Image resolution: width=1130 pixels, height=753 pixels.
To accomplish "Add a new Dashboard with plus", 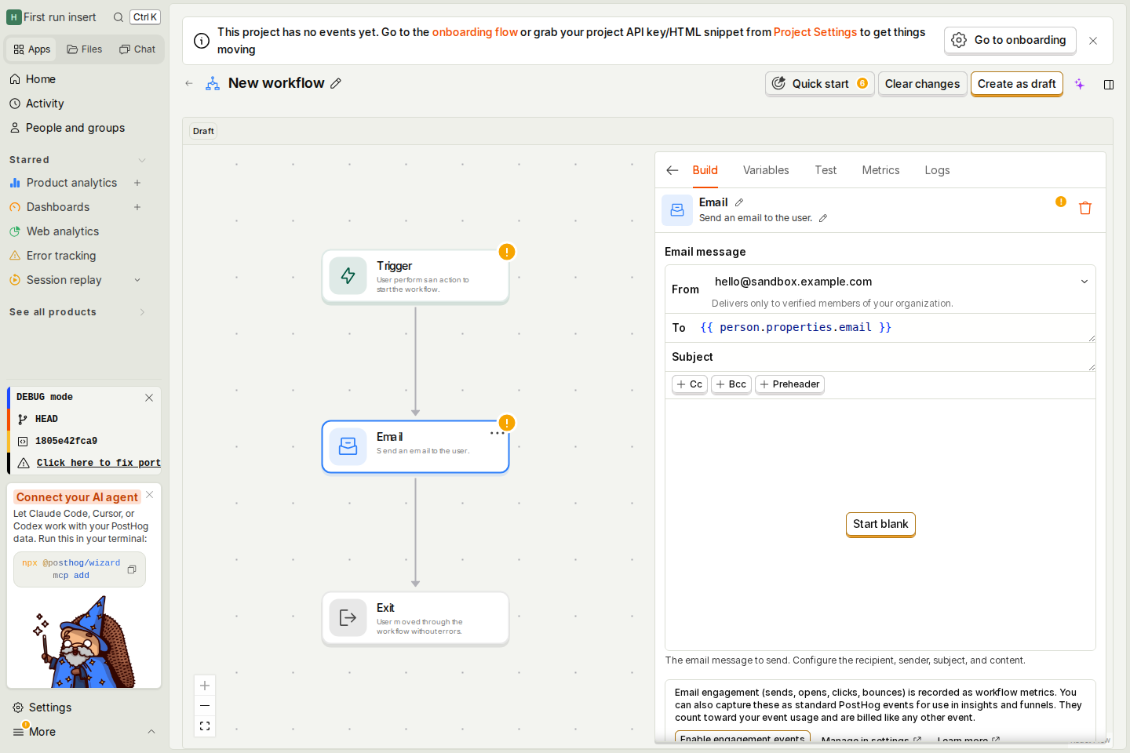I will tap(137, 207).
